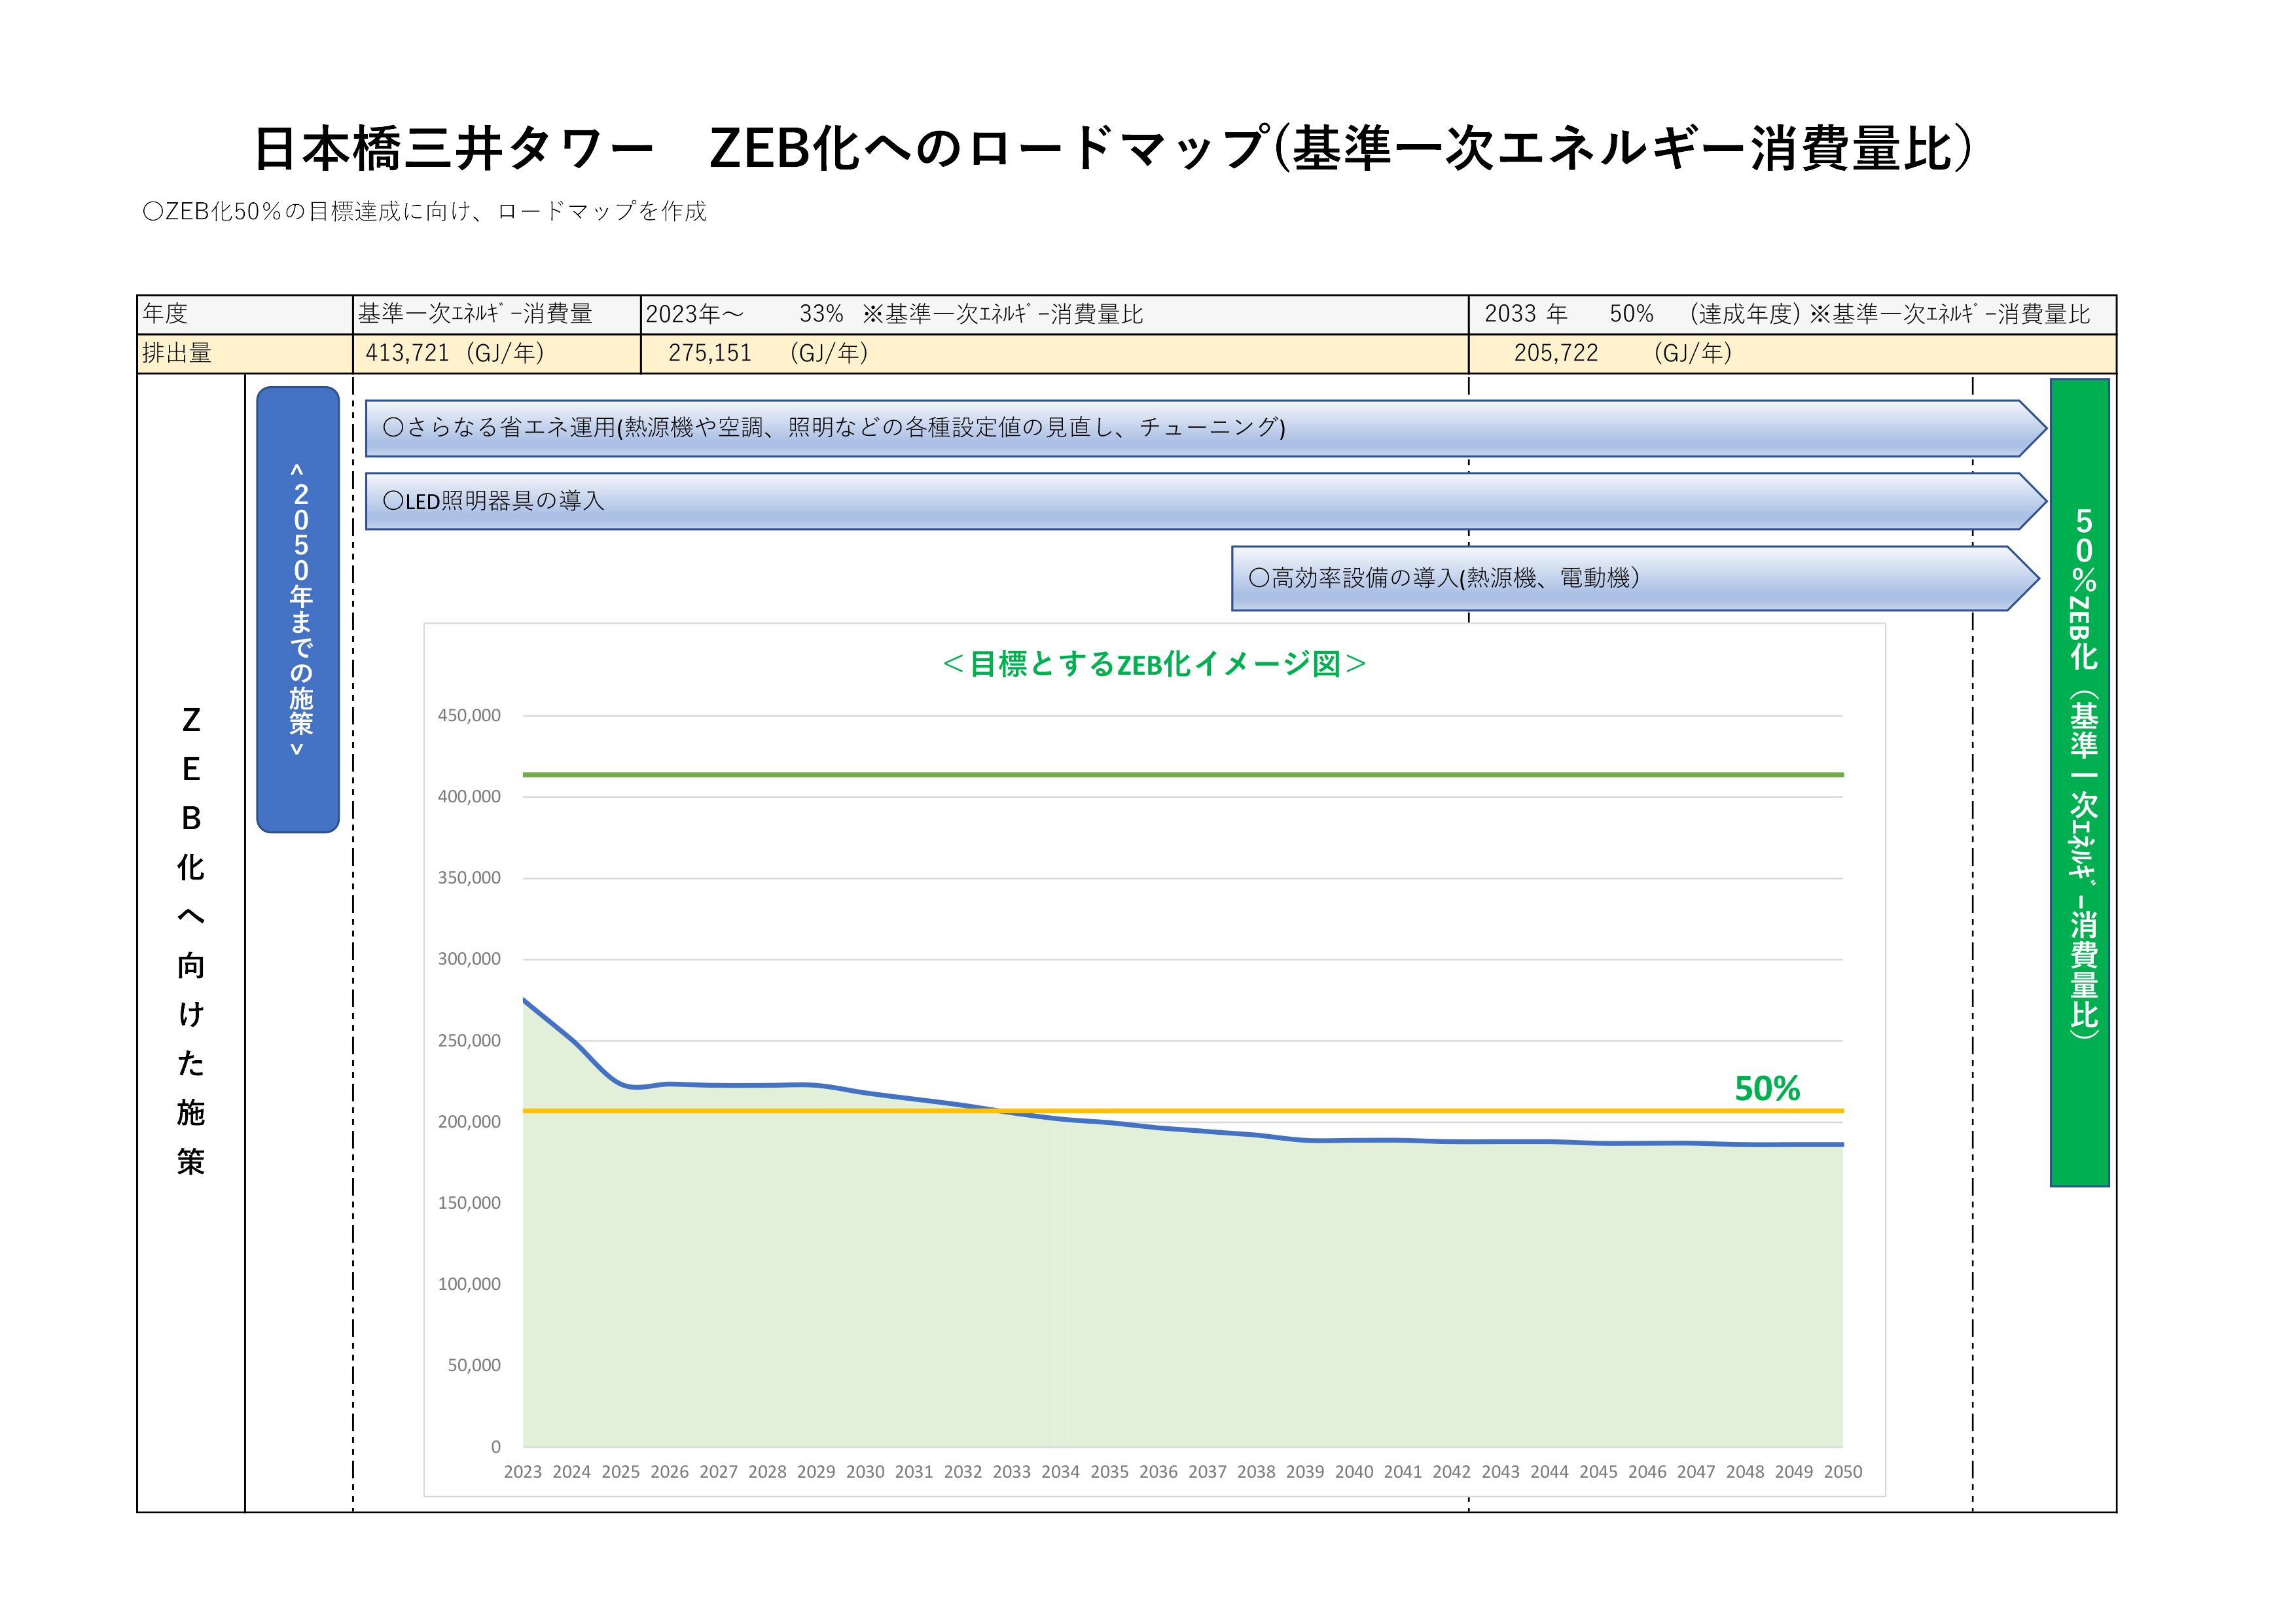Click chart title ＜目標とするZEB化イメージ図＞
Viewport: 2296px width, 1623px height.
click(x=1154, y=664)
